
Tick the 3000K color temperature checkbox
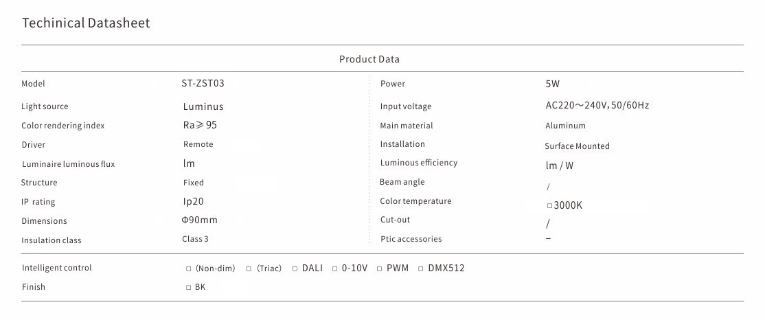coord(549,205)
